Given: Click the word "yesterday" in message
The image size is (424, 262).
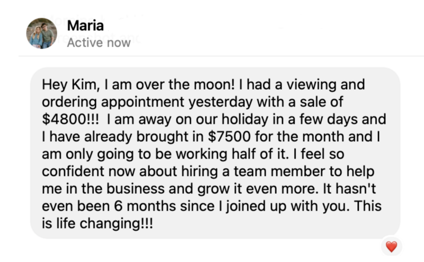Looking at the screenshot, I should [x=220, y=102].
